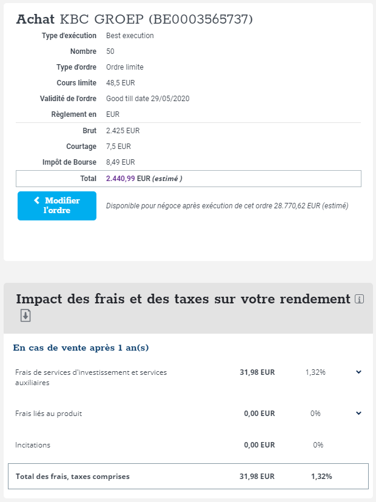Download the cost impact document
Viewport: 376px width, 502px height.
[x=25, y=315]
